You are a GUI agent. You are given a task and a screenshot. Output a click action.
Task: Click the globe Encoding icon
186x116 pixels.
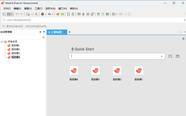42,14
